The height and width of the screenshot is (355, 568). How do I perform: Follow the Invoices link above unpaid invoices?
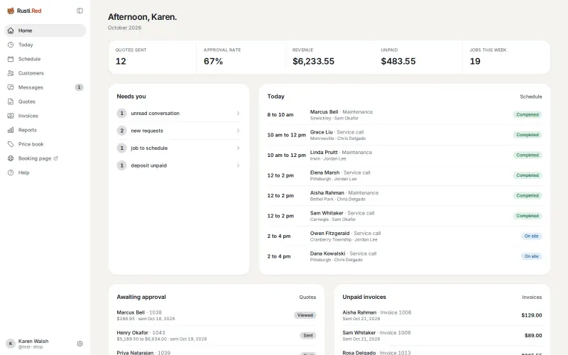(x=531, y=297)
